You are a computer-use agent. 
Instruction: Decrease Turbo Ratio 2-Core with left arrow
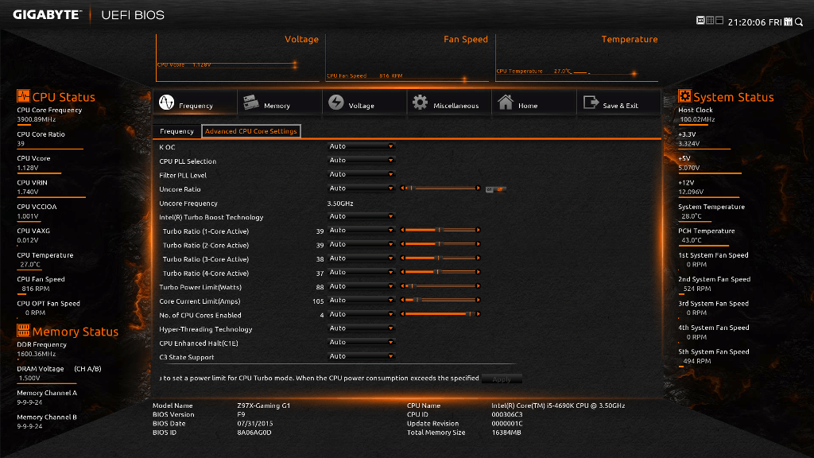[402, 244]
